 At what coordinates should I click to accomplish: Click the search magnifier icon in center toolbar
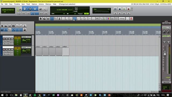click(101, 19)
